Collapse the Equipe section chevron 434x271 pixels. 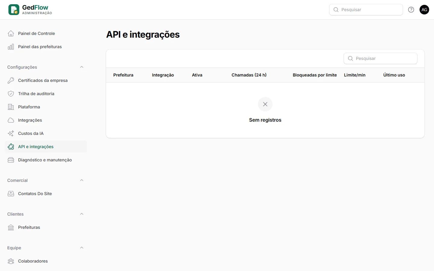82,248
